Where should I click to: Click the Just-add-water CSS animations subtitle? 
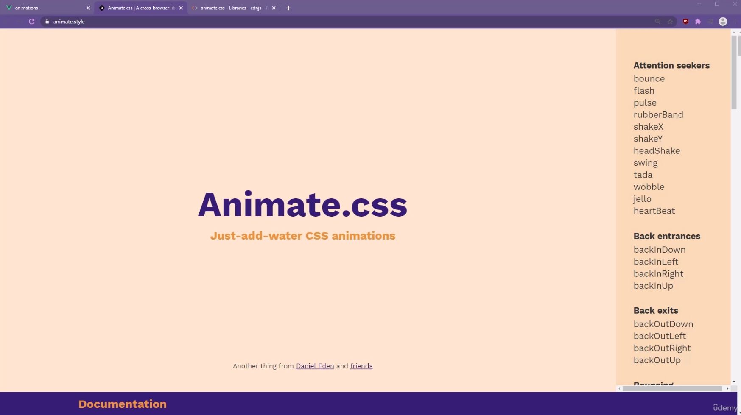[x=302, y=236]
